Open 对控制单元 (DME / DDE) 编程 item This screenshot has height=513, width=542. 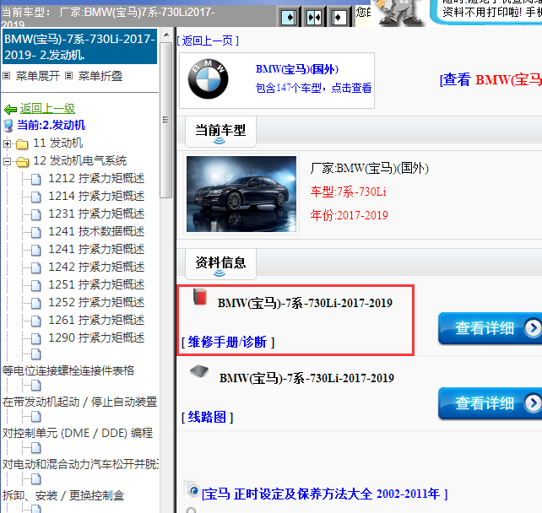(x=78, y=433)
